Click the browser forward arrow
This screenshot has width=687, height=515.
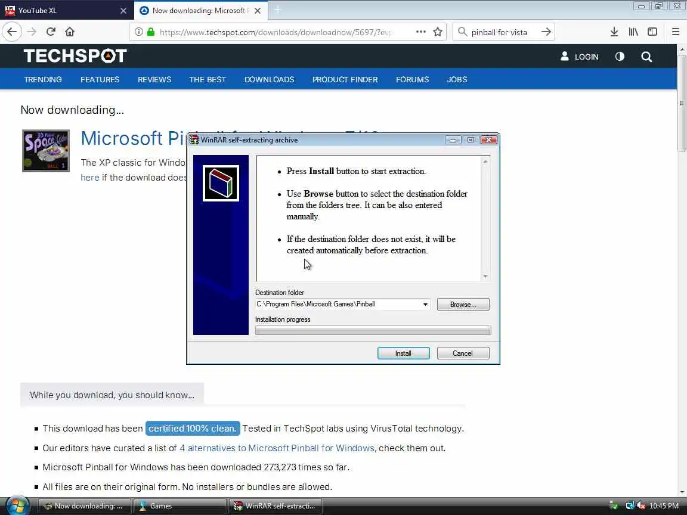coord(32,32)
